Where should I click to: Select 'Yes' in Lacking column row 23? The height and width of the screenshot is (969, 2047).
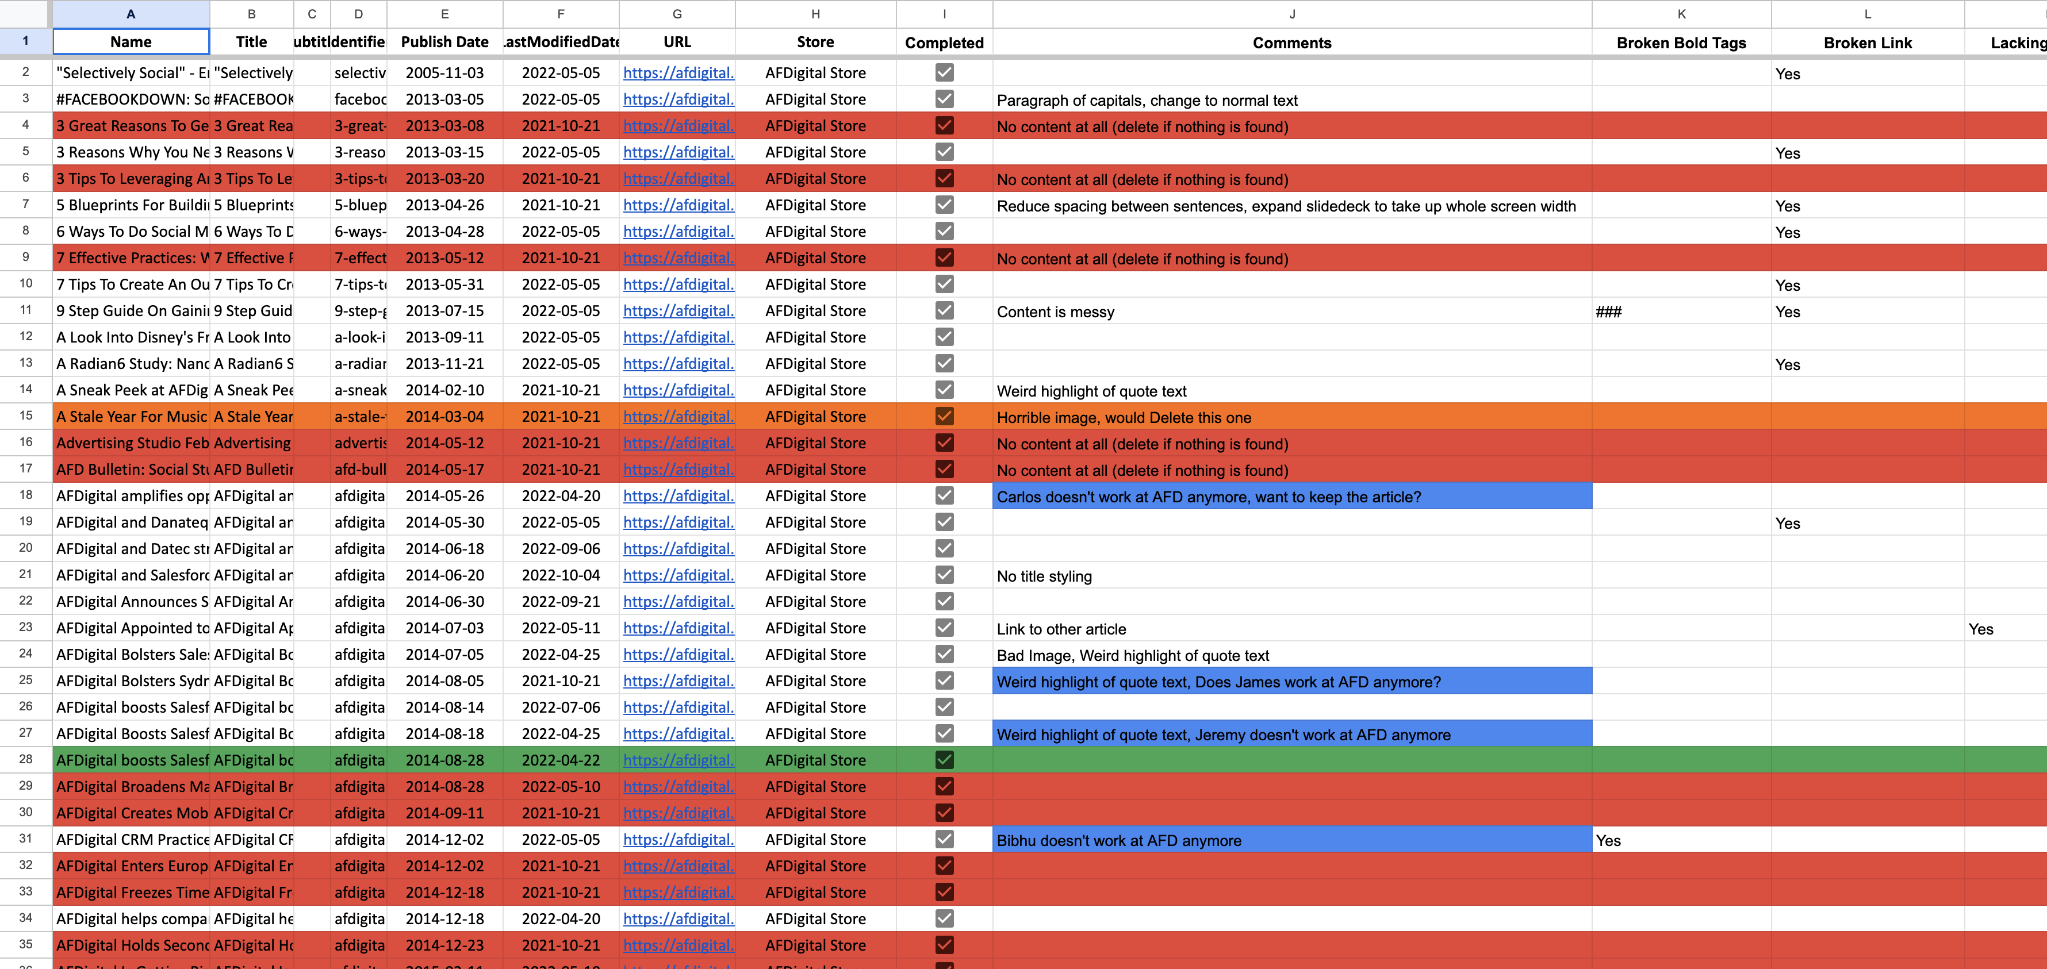click(2005, 629)
